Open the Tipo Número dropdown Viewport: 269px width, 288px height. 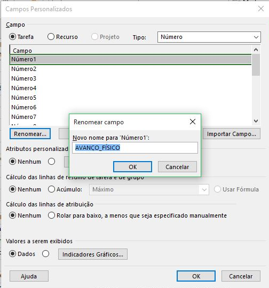point(209,37)
